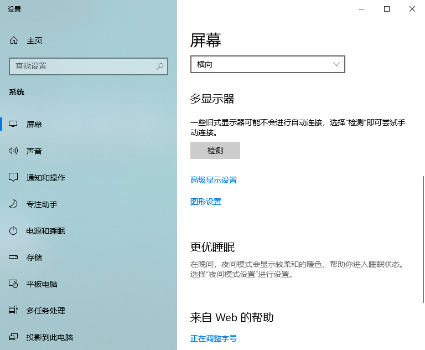Open the 正在调整字号 help link
Screen dimensions: 425x350
(214, 338)
